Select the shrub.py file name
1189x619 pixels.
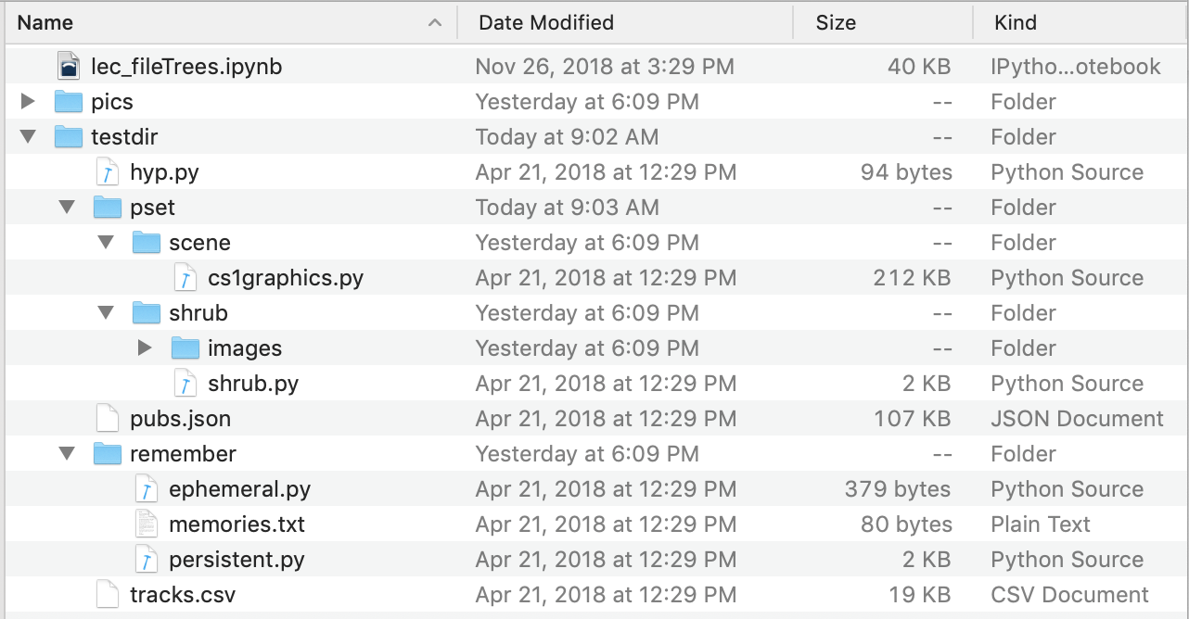252,384
